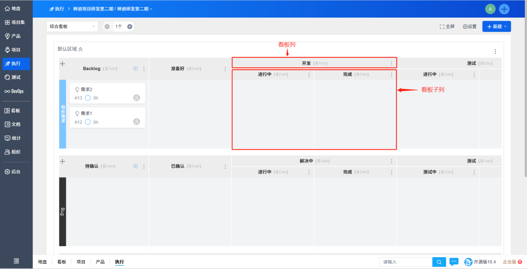The width and height of the screenshot is (527, 269).
Task: Collapse the 默认区域 region chevron
Action: click(x=80, y=49)
